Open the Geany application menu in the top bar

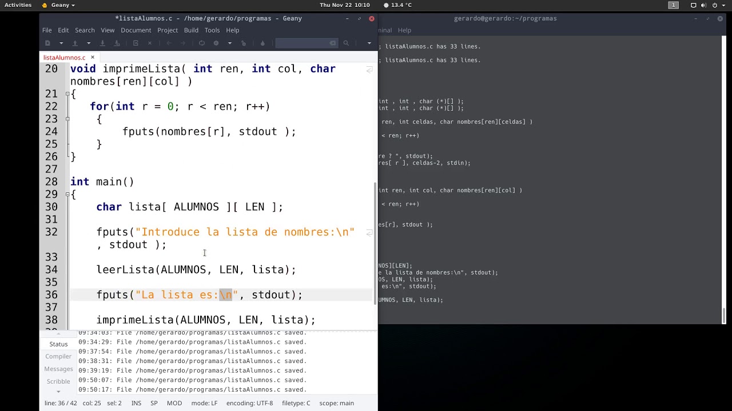click(59, 5)
